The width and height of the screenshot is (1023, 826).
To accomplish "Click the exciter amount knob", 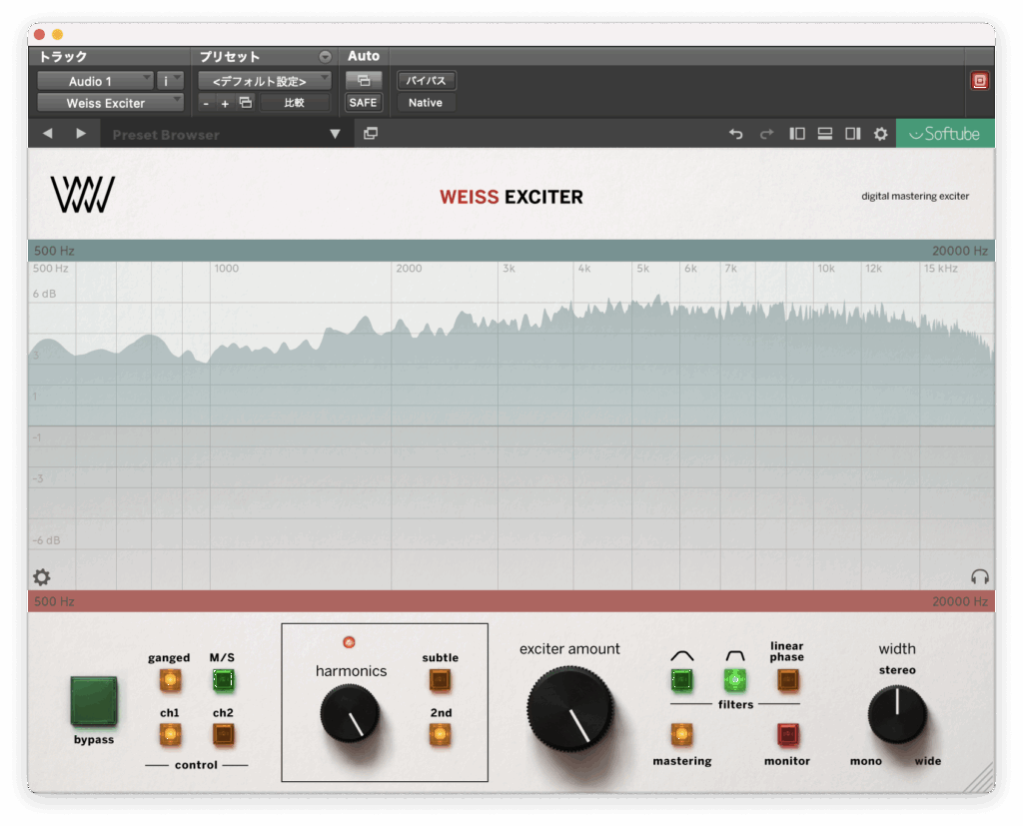I will (x=570, y=708).
